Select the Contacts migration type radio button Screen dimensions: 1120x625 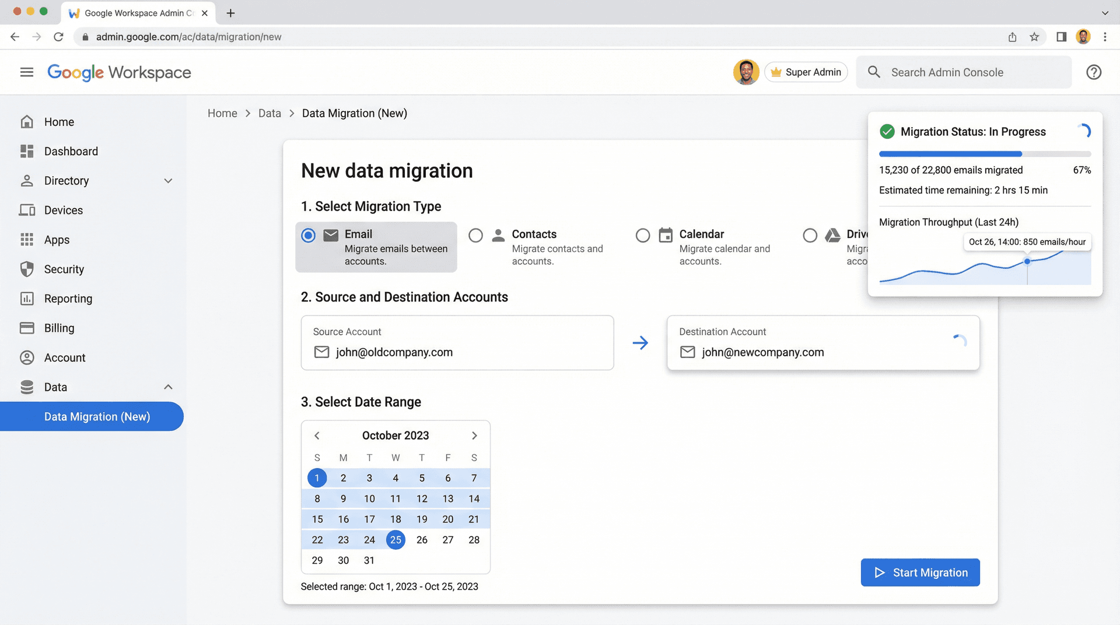(x=475, y=235)
